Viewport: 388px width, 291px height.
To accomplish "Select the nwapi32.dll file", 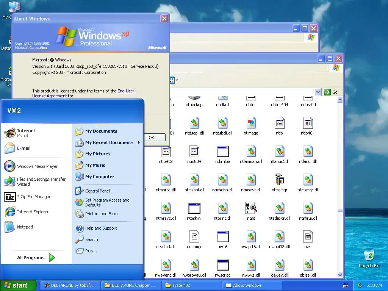I will 279,240.
